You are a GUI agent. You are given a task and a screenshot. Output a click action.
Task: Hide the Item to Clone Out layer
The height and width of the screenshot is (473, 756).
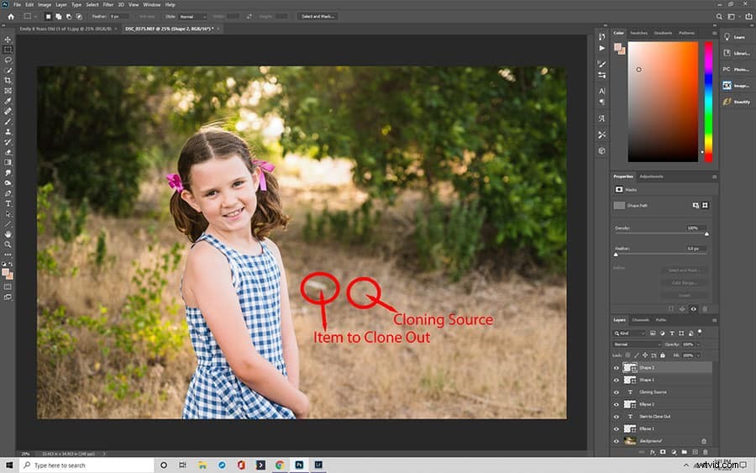[x=616, y=417]
